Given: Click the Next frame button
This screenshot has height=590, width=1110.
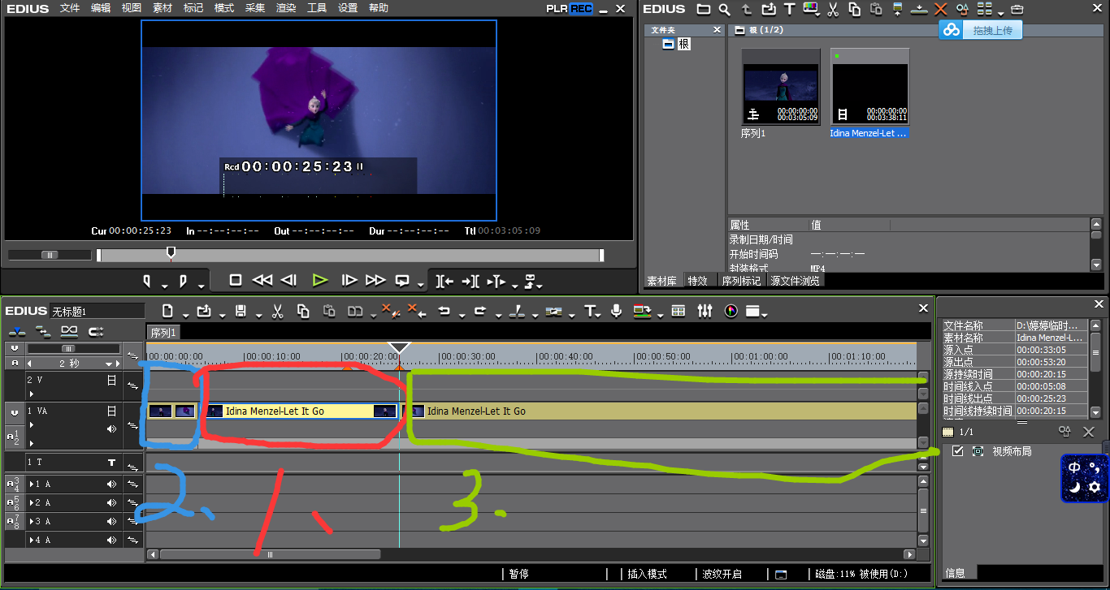Looking at the screenshot, I should [349, 280].
